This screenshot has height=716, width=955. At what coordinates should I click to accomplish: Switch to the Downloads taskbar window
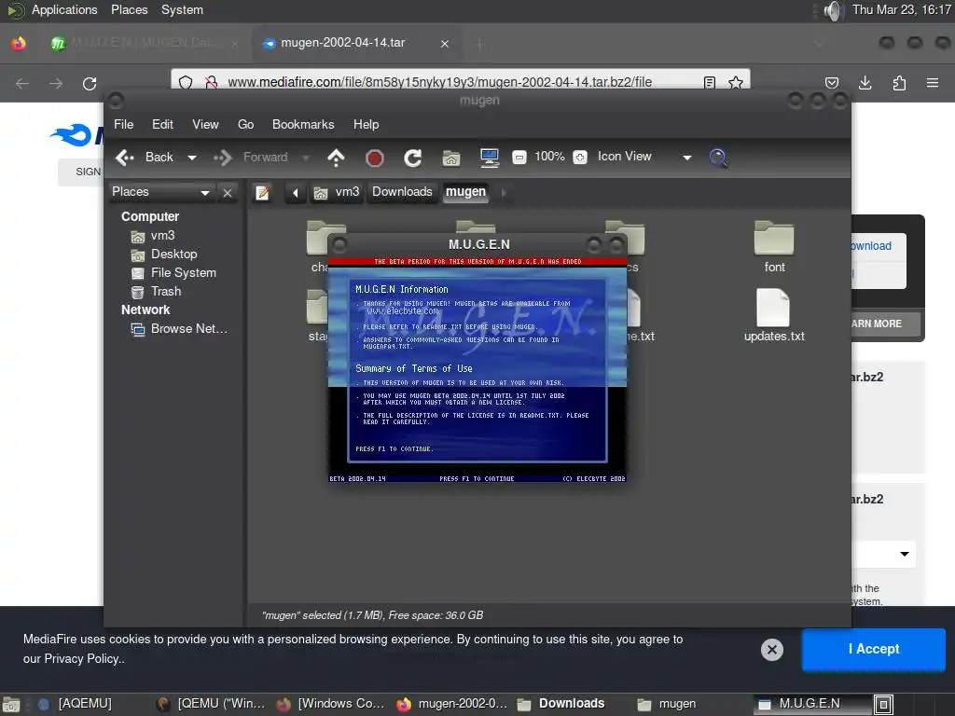coord(561,704)
